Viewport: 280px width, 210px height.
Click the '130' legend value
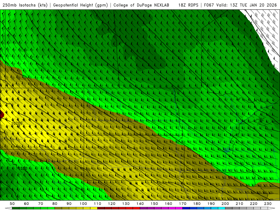(126, 204)
